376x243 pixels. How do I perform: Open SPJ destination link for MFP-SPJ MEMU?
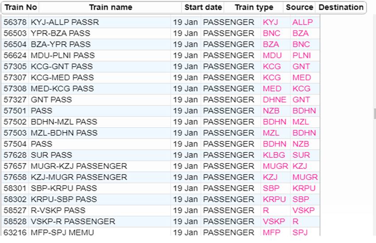(300, 232)
